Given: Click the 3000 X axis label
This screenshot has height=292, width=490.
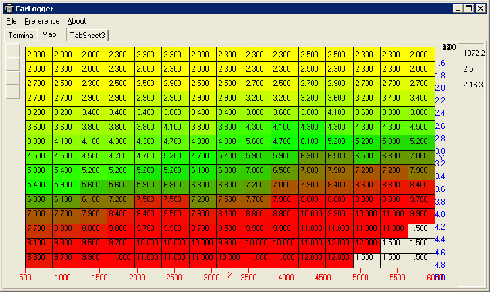Looking at the screenshot, I should click(x=211, y=277).
